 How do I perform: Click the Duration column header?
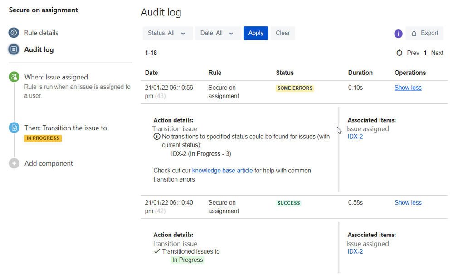click(360, 73)
